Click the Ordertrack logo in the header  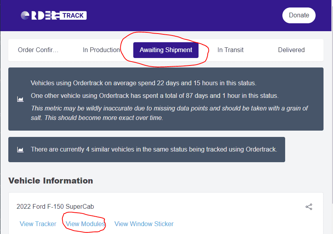point(53,15)
